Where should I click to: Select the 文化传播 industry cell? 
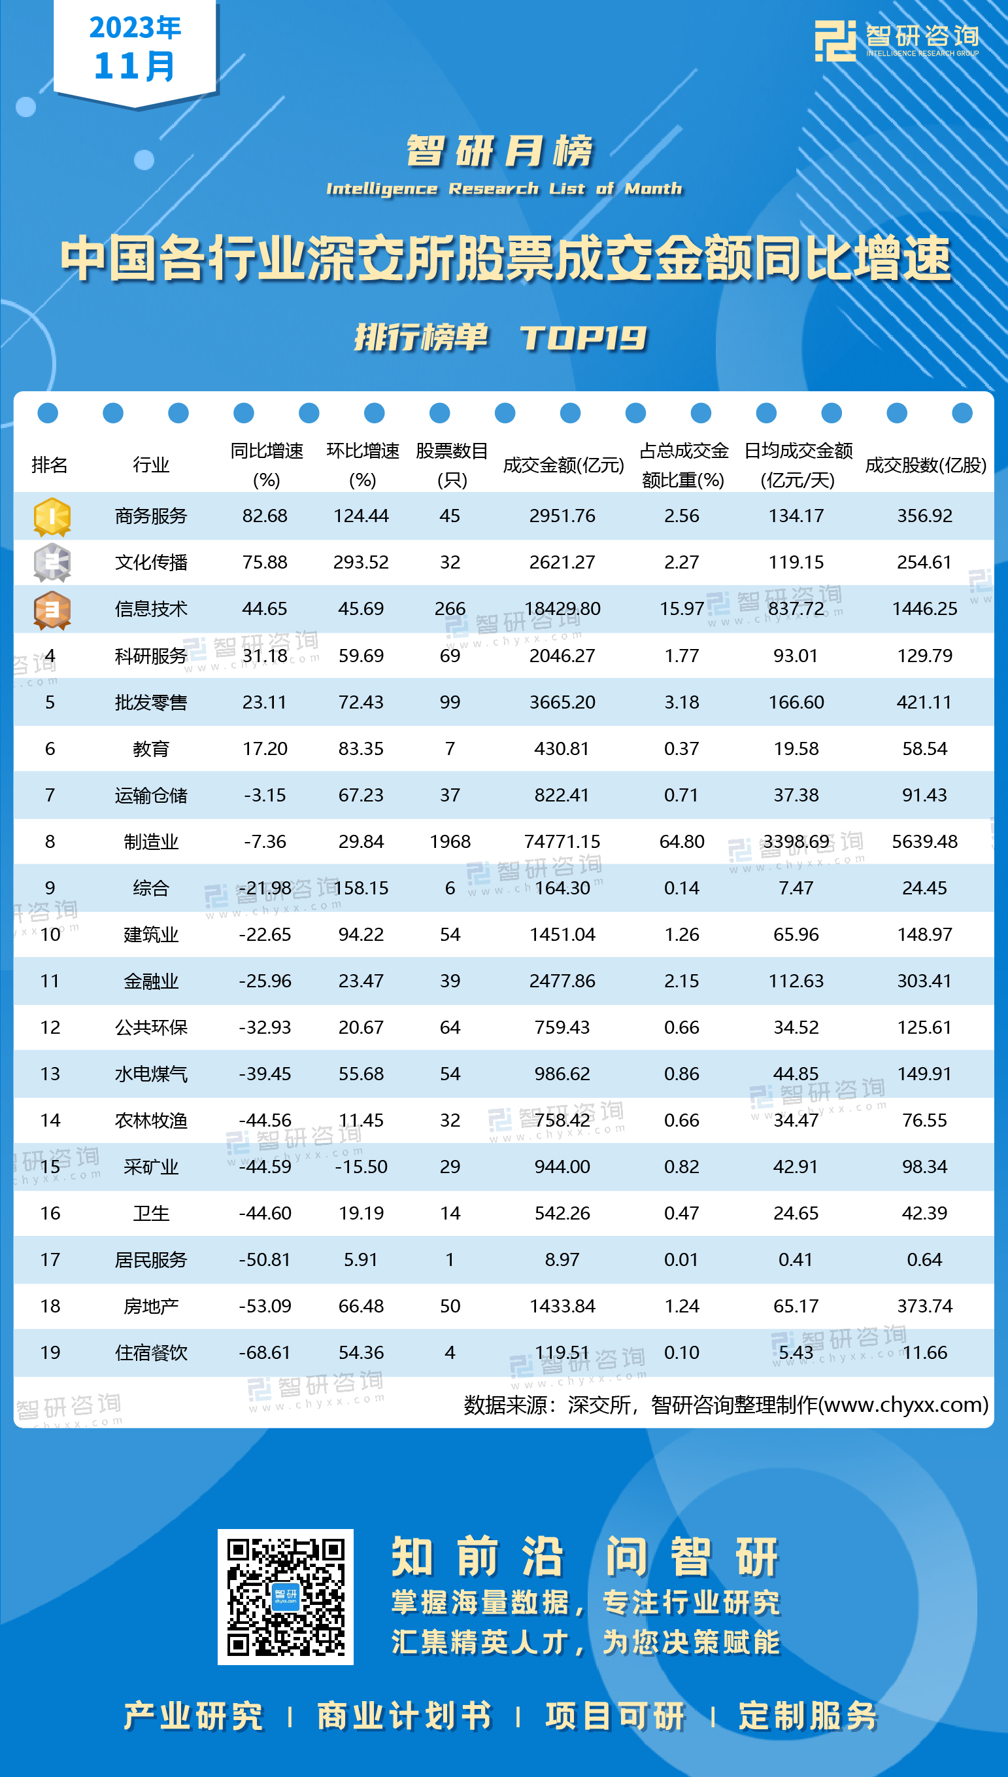tap(151, 563)
